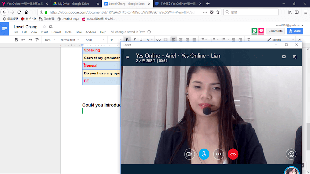Screen dimensions: 310x174
Task: Open the Skype emoticon reactions
Action: point(291,154)
